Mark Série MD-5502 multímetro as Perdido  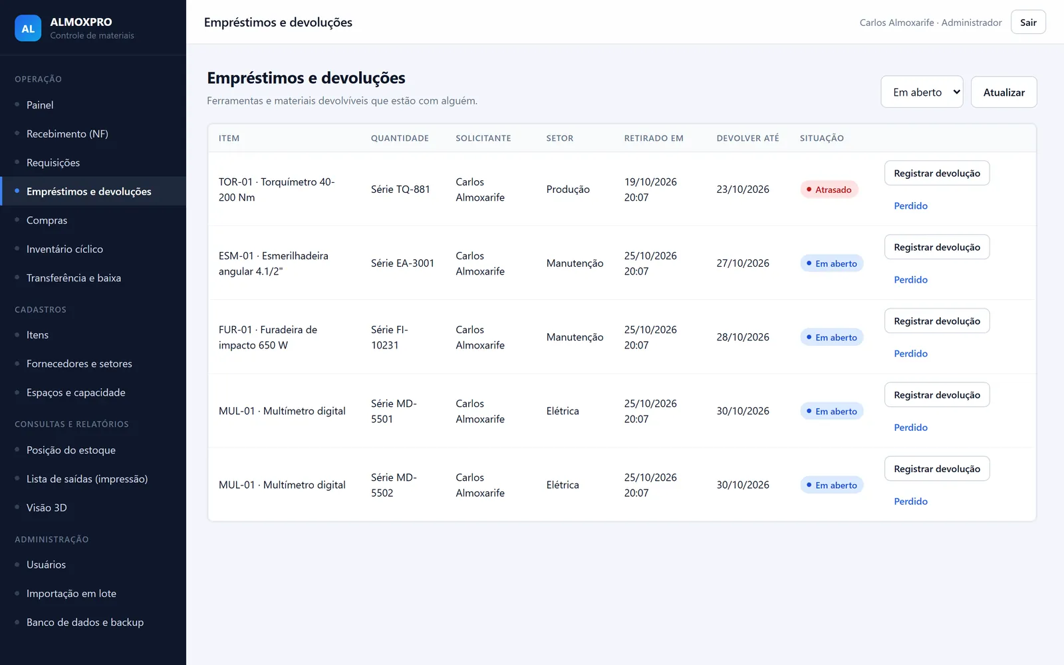click(910, 501)
